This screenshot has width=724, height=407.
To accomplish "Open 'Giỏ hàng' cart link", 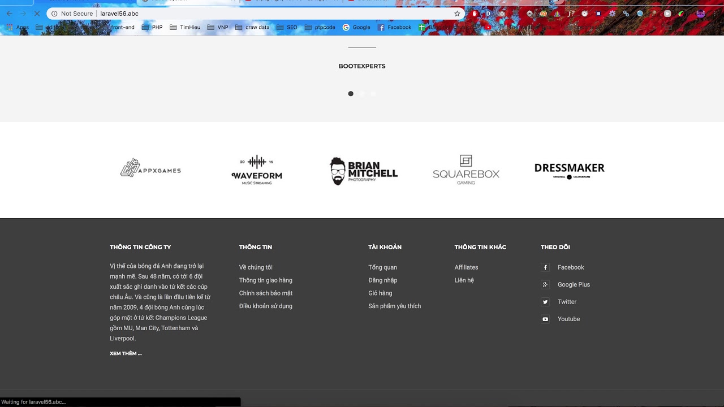I will tap(380, 293).
